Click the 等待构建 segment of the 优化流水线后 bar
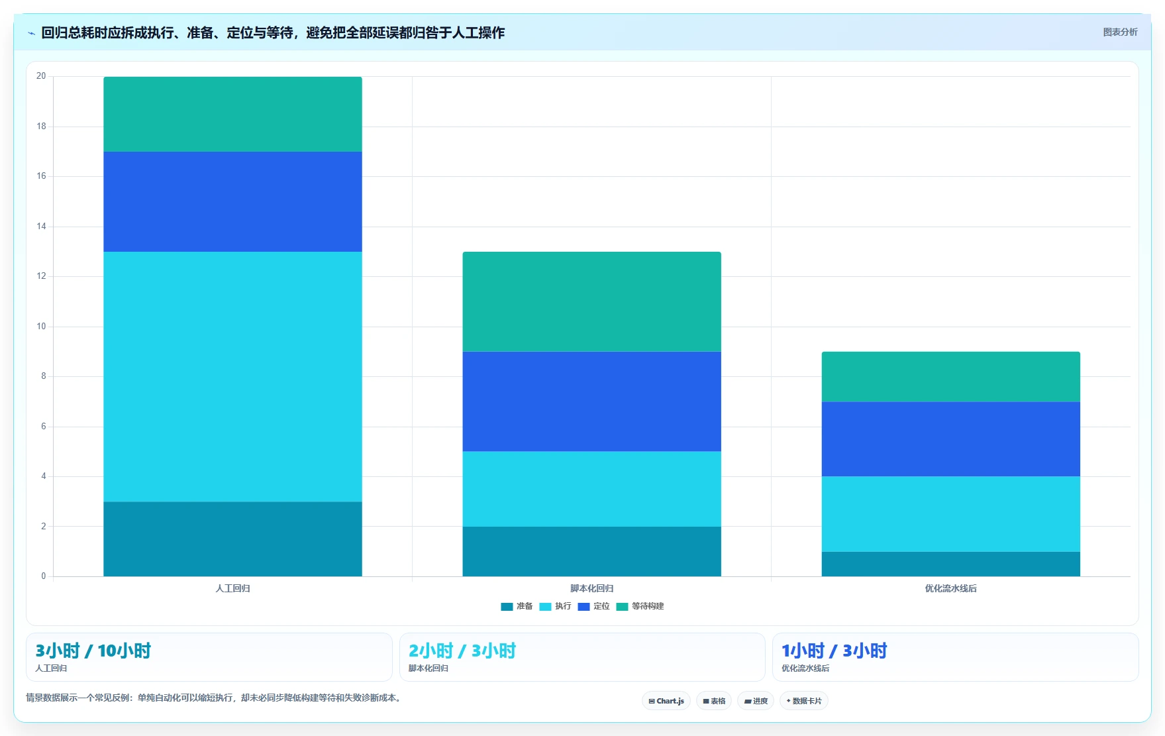This screenshot has width=1165, height=736. click(x=950, y=377)
